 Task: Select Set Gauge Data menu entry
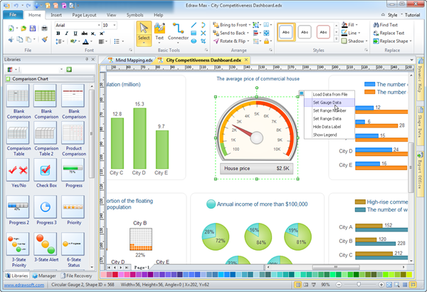pos(330,103)
